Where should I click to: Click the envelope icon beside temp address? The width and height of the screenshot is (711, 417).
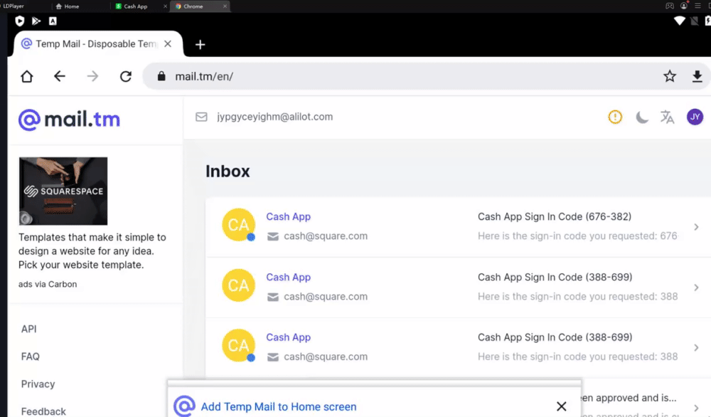[201, 117]
